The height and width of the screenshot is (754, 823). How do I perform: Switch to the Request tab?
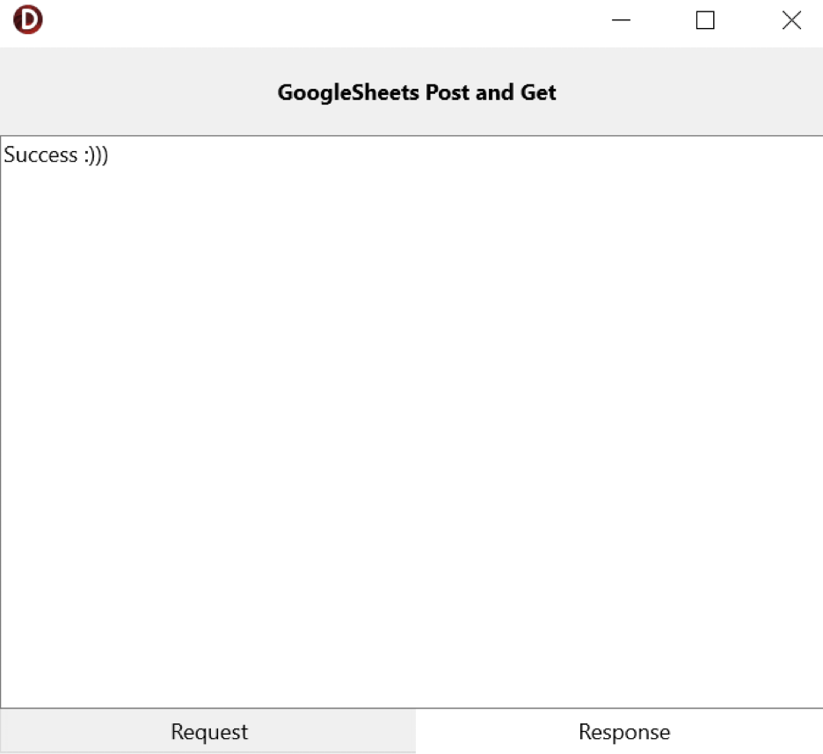click(x=208, y=731)
